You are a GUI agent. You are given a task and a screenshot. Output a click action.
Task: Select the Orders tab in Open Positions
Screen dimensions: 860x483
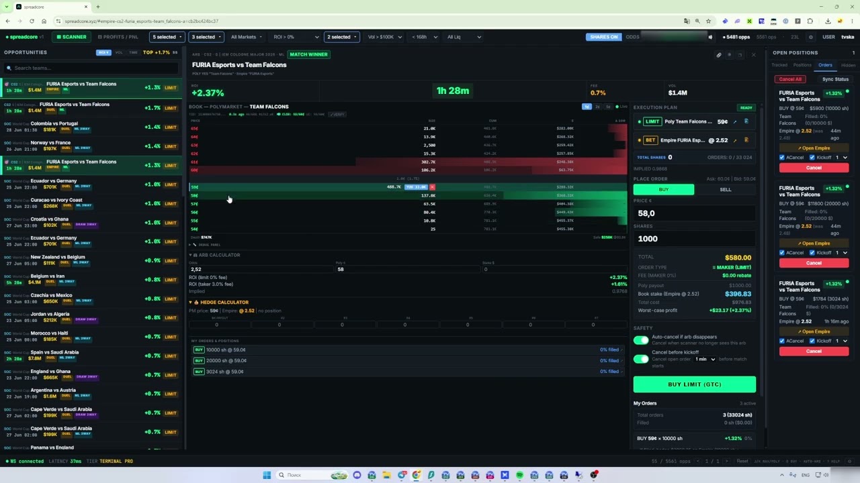point(825,65)
